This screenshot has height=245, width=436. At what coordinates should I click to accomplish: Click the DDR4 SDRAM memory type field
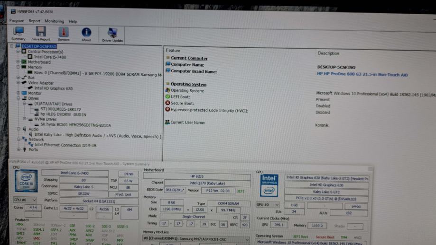229,203
